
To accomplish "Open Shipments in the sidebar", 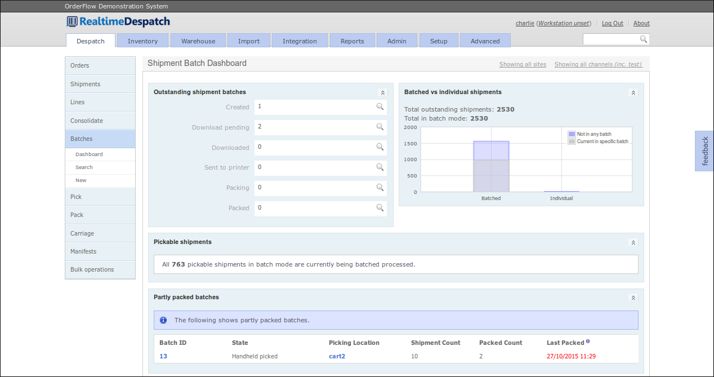I will tap(100, 84).
